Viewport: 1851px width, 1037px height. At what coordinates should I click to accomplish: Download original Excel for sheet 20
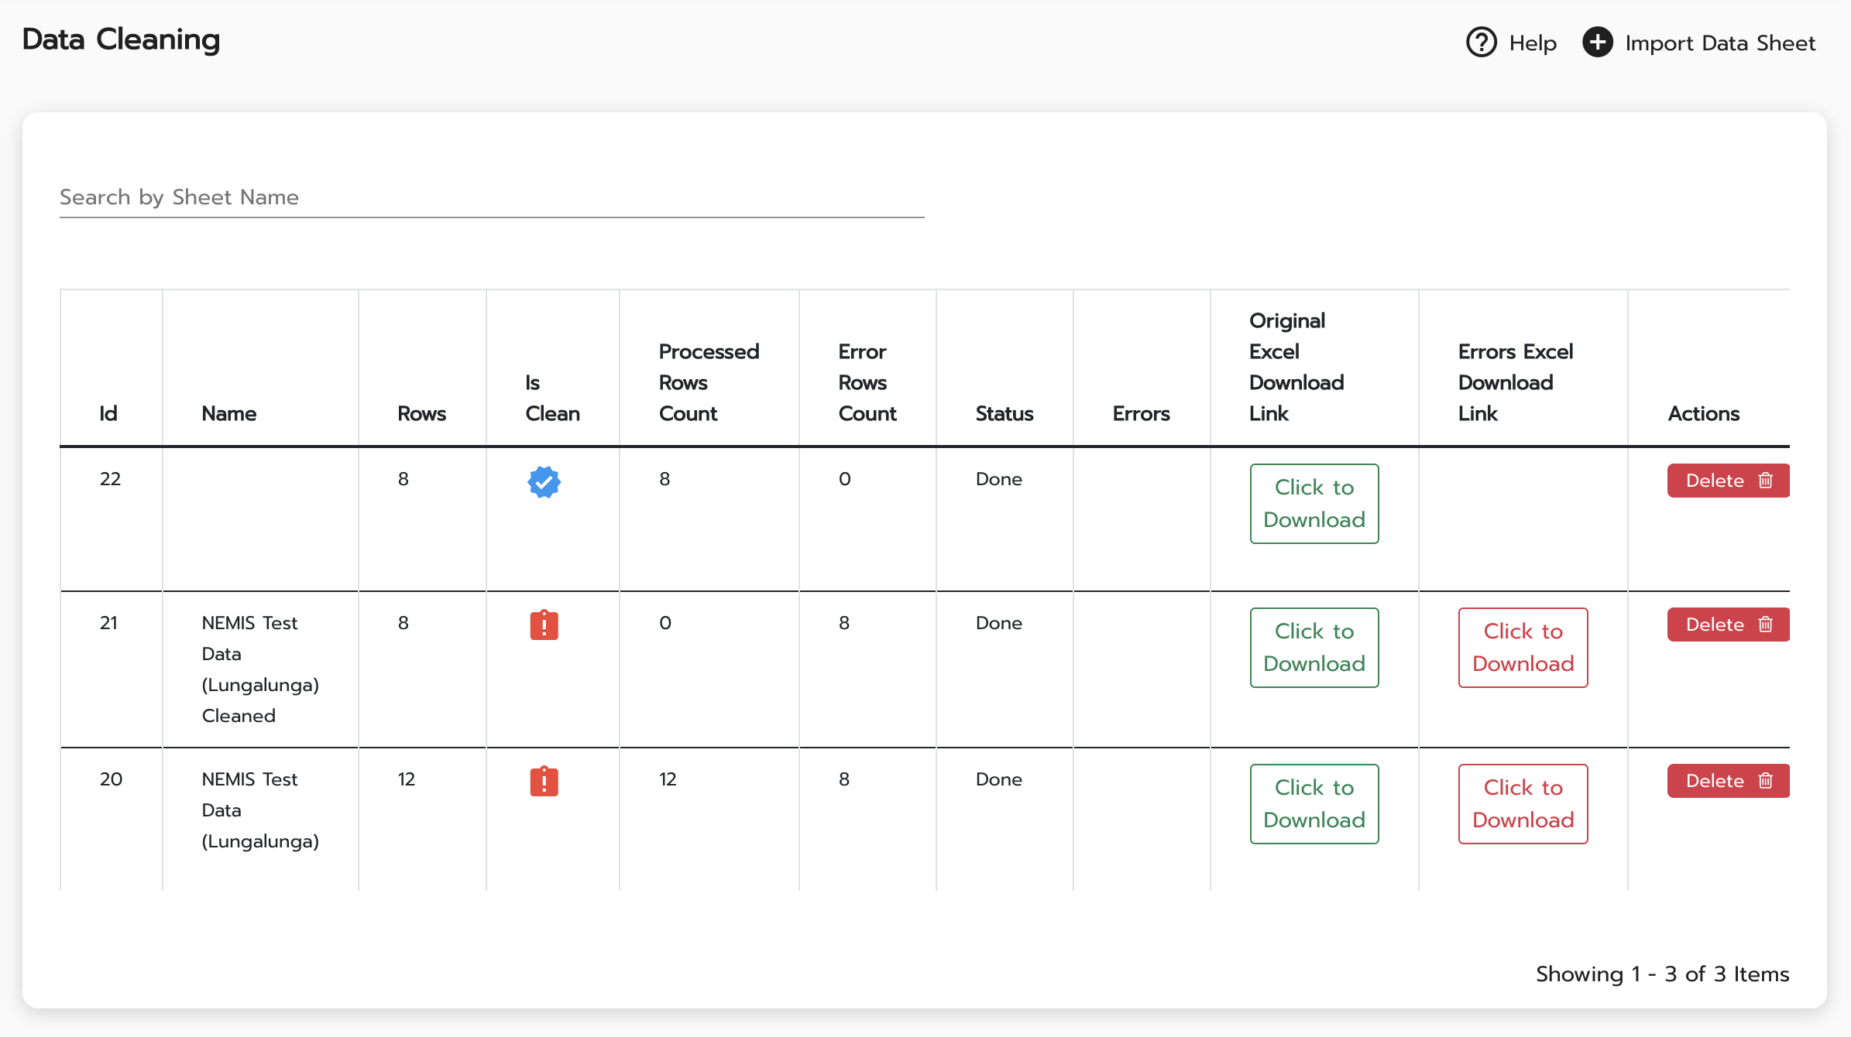click(x=1314, y=804)
